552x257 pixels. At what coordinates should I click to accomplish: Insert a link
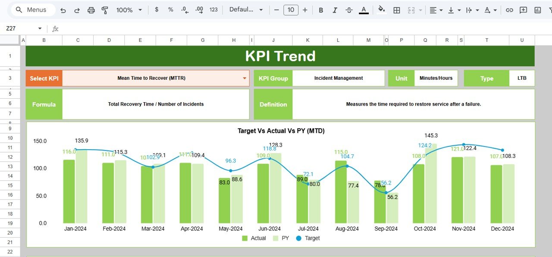pyautogui.click(x=509, y=9)
